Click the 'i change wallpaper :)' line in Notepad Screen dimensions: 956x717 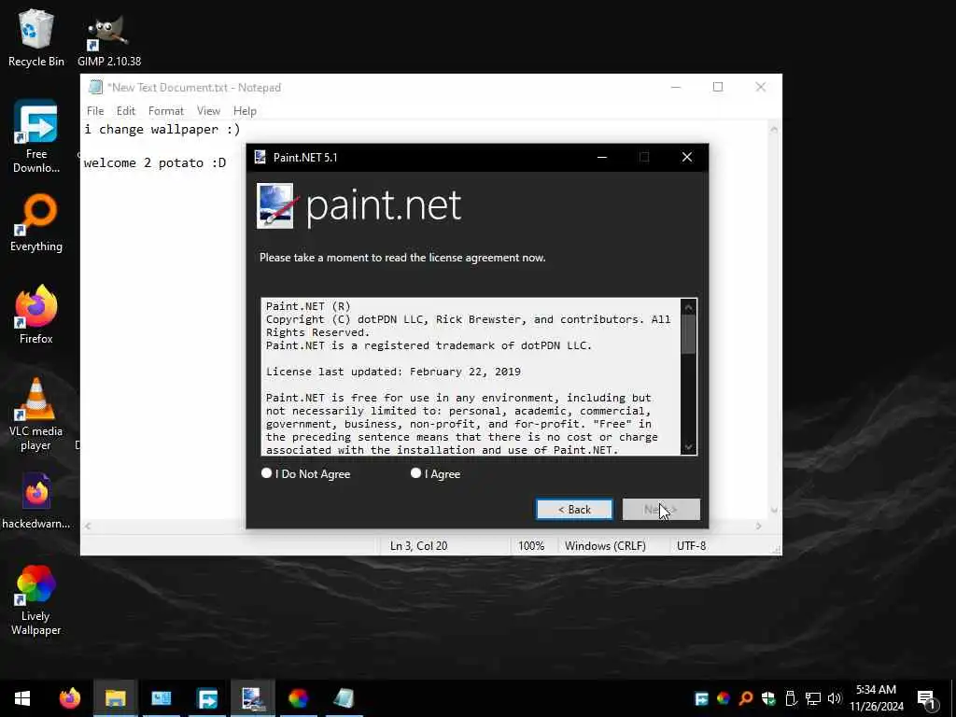pyautogui.click(x=162, y=129)
